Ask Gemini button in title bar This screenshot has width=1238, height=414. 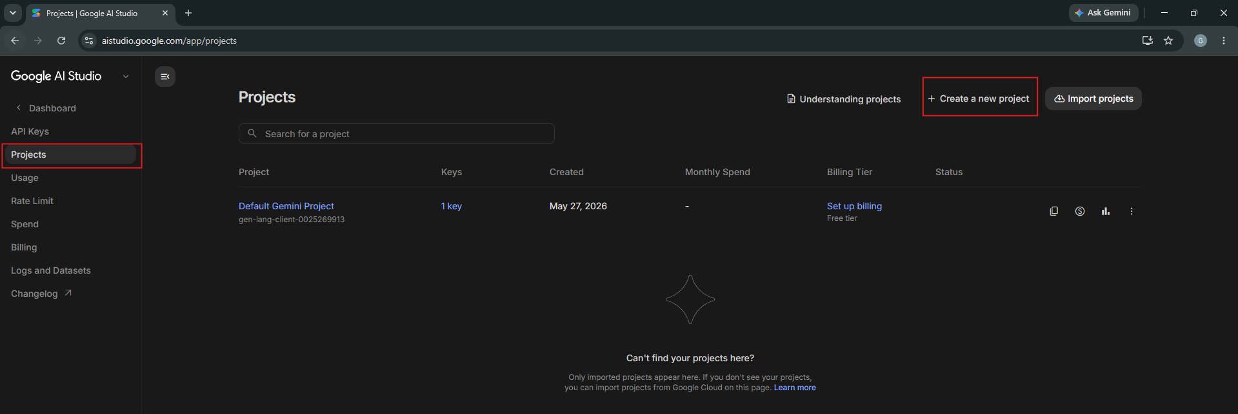(1103, 13)
